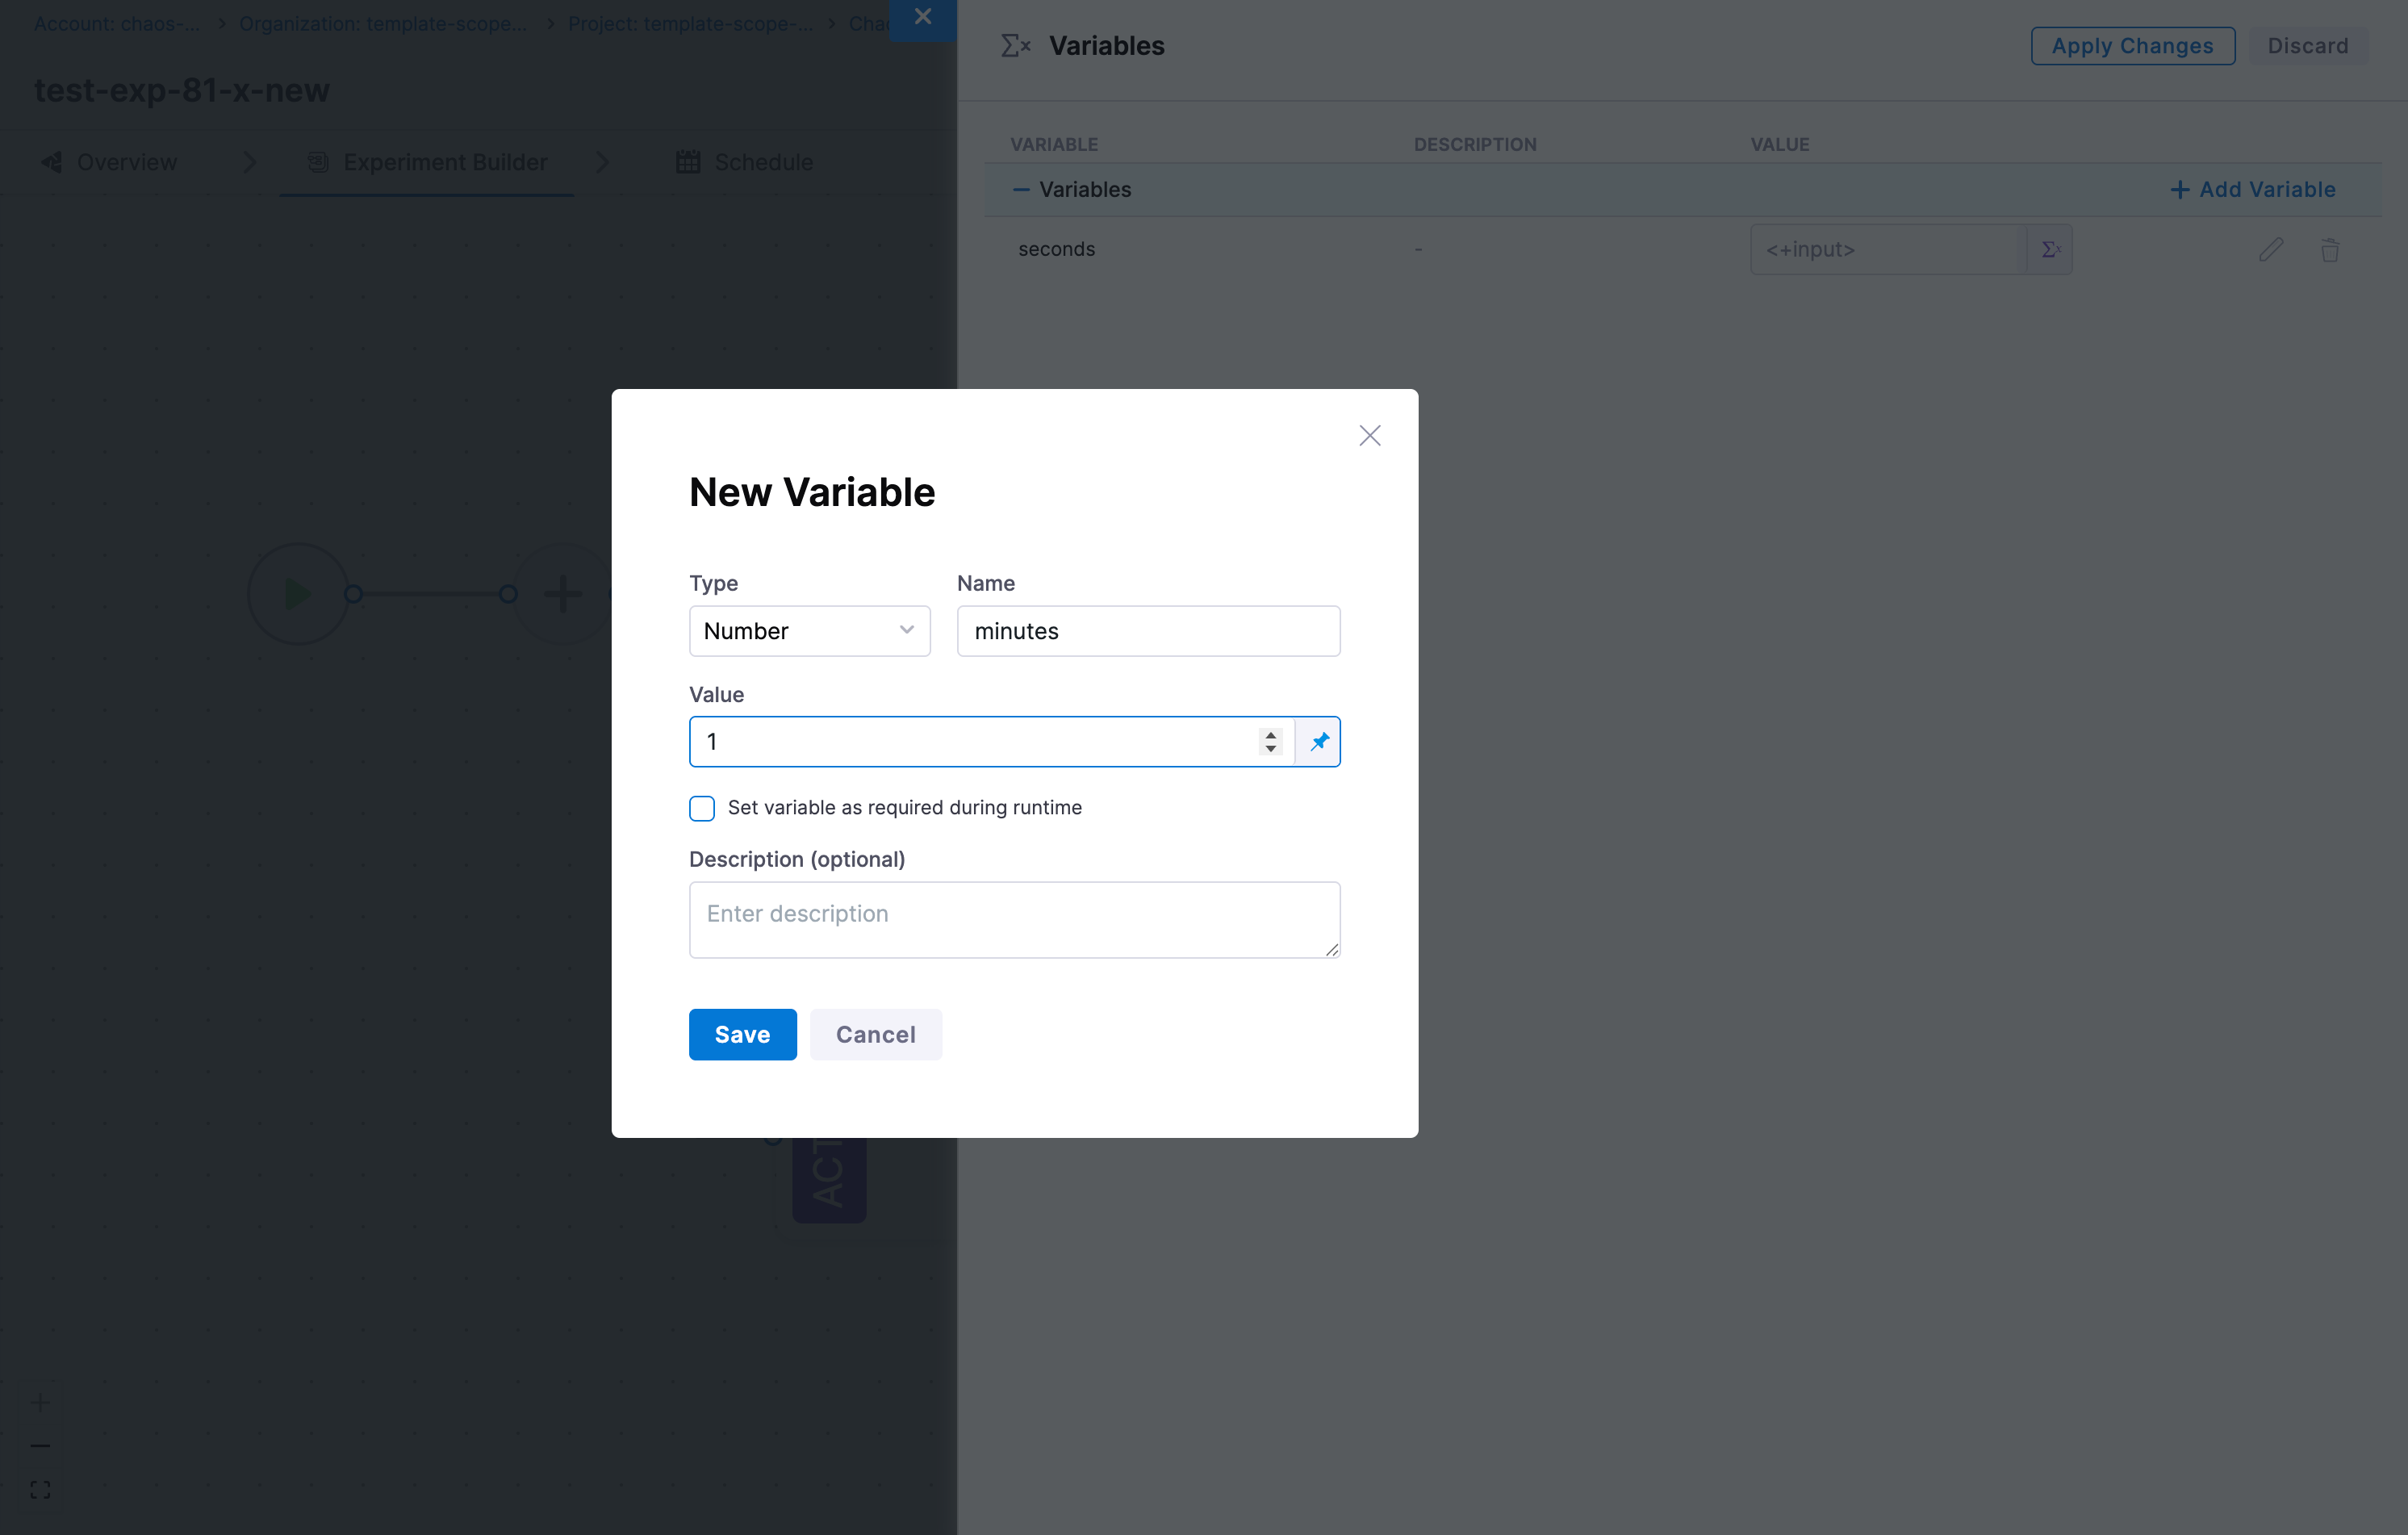
Task: Delete the seconds variable with the trash icon
Action: (2330, 249)
